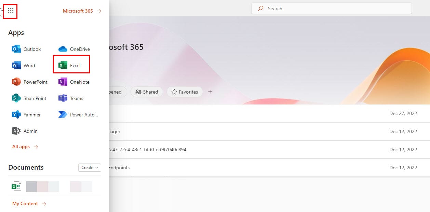Click the plus button to add filter
This screenshot has height=212, width=430.
(210, 92)
